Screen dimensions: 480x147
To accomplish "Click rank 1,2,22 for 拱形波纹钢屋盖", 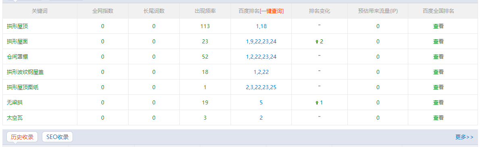I will click(x=261, y=72).
